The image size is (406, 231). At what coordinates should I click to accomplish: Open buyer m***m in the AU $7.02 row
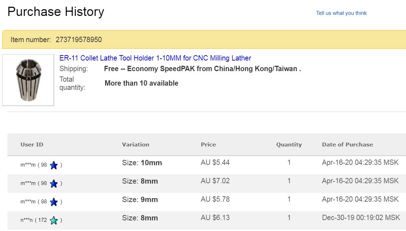click(x=28, y=184)
